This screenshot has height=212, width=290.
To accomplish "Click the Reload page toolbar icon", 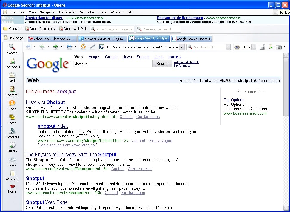I will tap(83, 47).
